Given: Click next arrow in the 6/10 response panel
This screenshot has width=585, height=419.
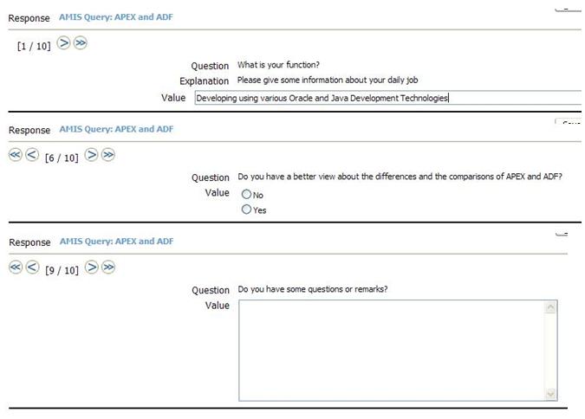Looking at the screenshot, I should (91, 154).
